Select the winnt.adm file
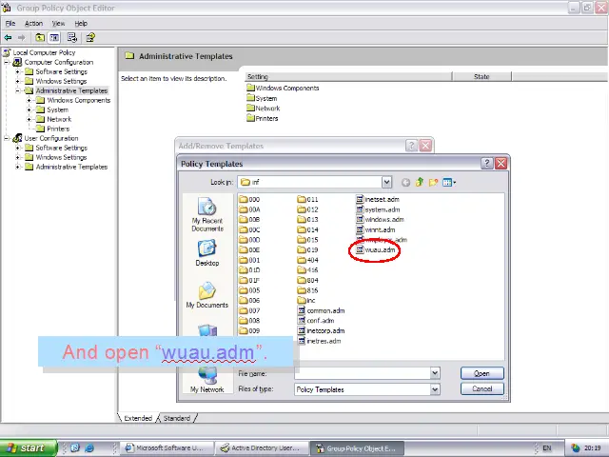609x457 pixels. 376,229
